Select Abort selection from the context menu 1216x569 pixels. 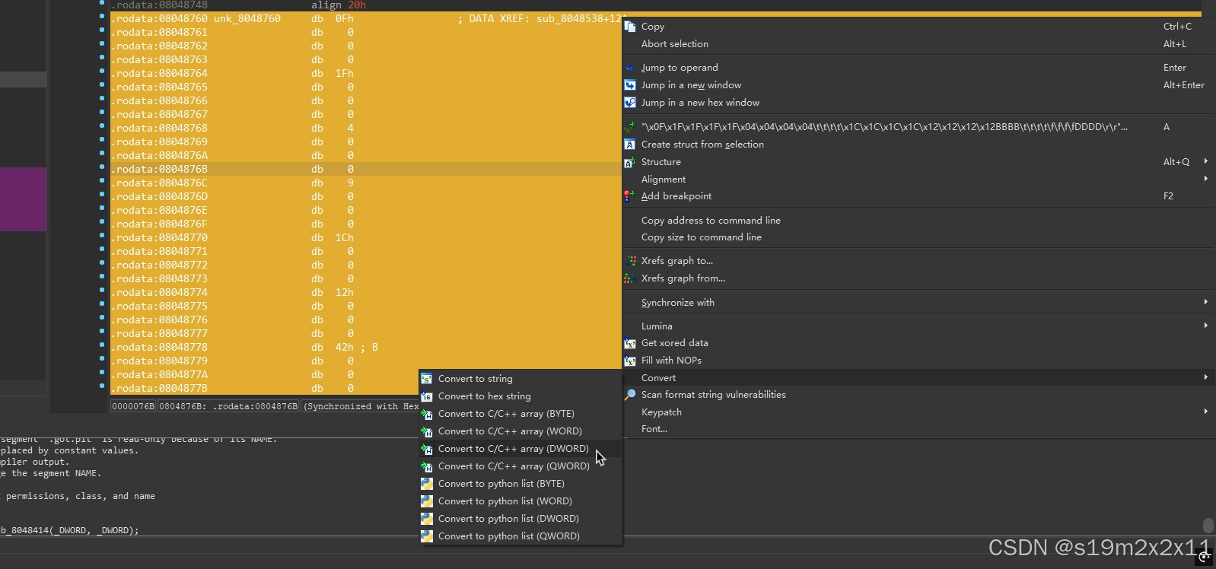(674, 44)
